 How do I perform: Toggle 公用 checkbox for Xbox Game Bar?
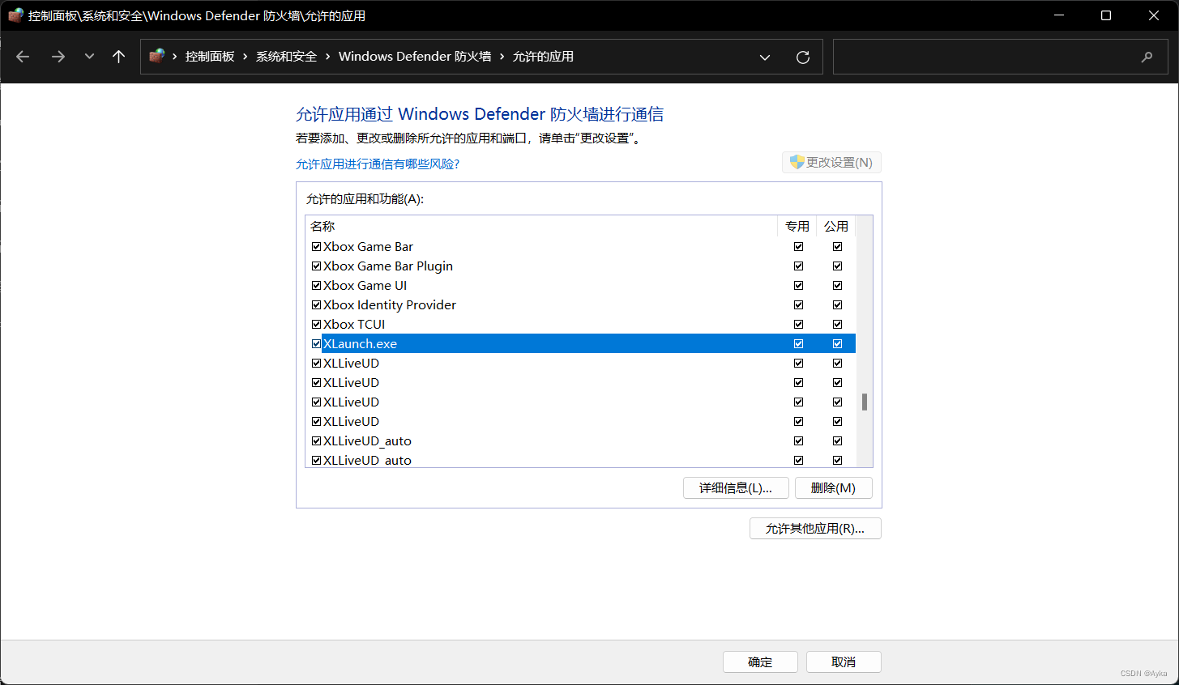point(837,246)
